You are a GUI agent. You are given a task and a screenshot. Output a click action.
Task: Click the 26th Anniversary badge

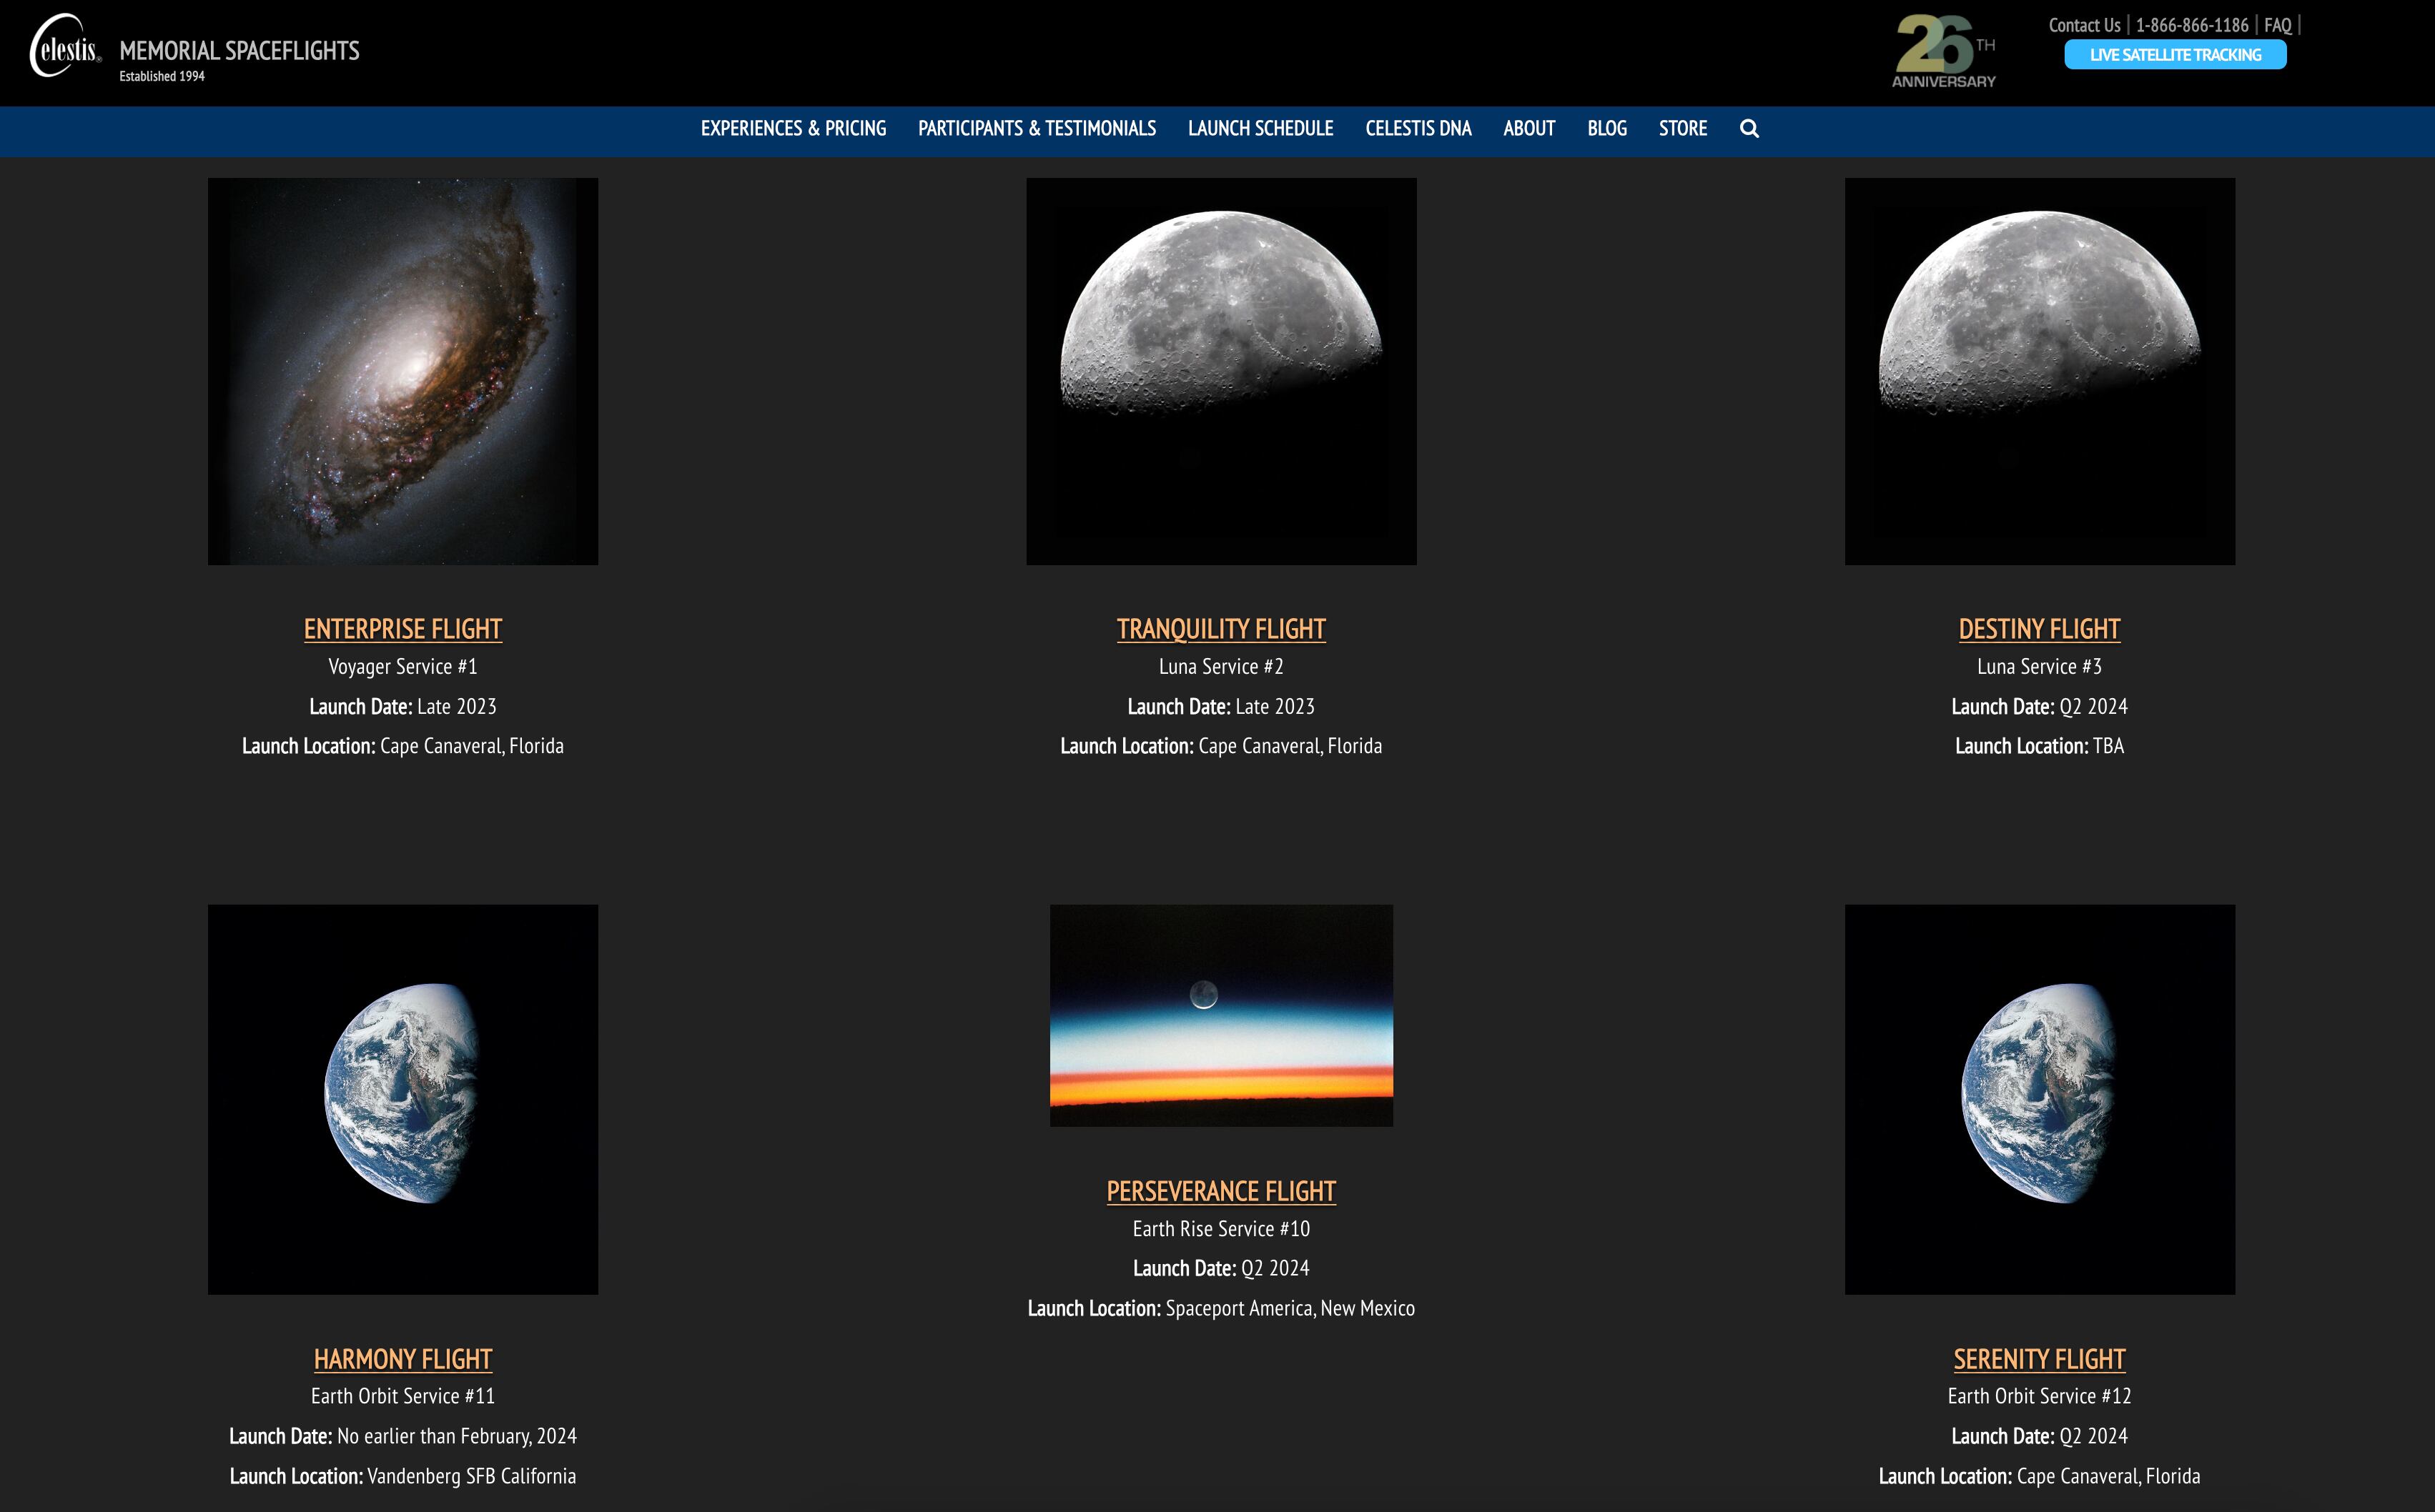[x=1943, y=51]
